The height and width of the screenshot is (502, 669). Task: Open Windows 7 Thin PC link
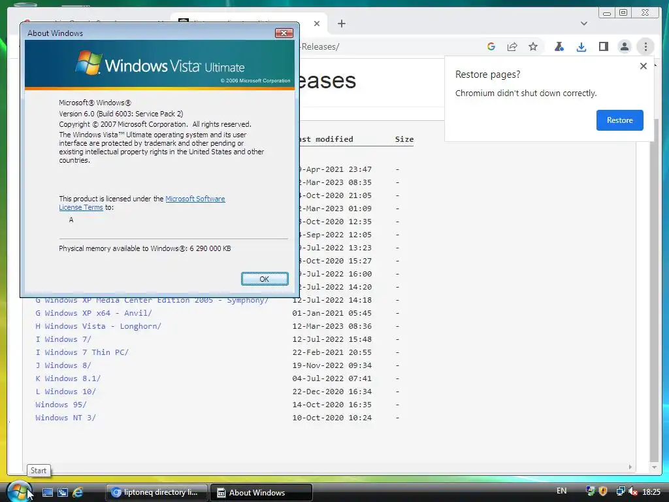pyautogui.click(x=82, y=352)
